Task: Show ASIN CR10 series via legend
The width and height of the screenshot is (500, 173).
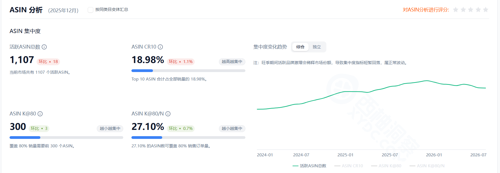Action: pyautogui.click(x=349, y=166)
